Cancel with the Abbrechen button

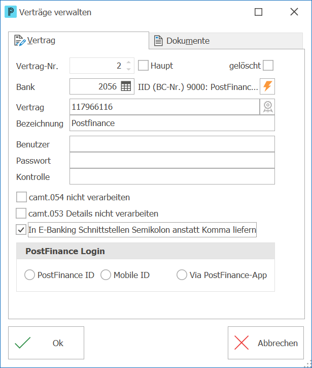(x=266, y=343)
